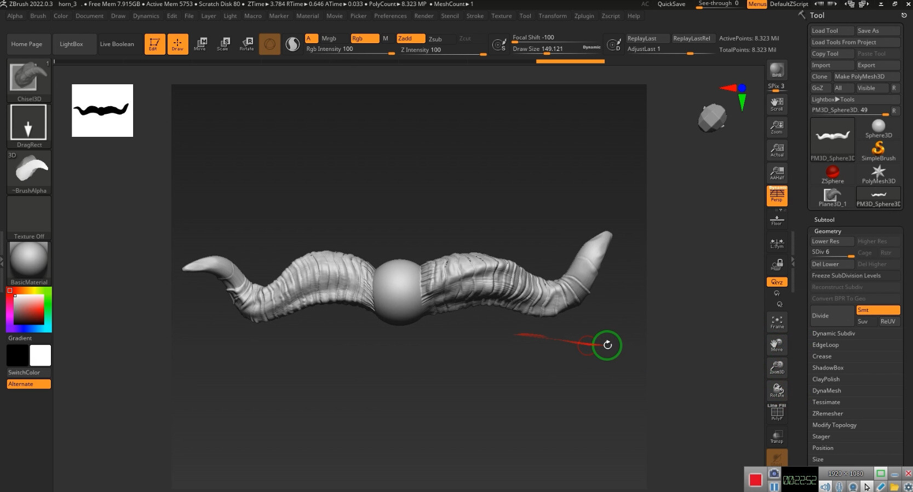The image size is (913, 492).
Task: Pick the PolyMesh3D star tool icon
Action: (878, 173)
